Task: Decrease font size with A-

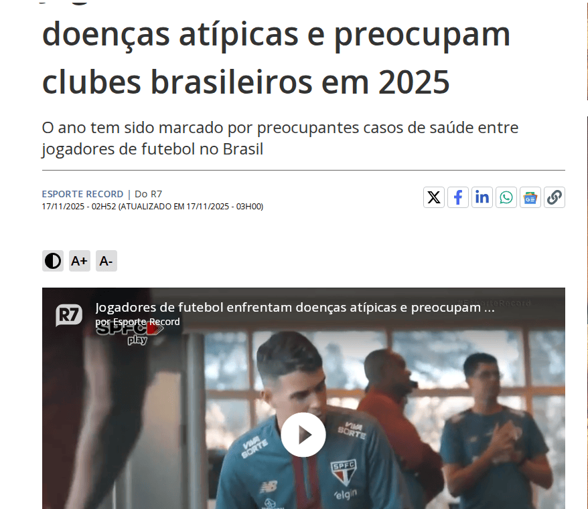Action: pyautogui.click(x=106, y=261)
